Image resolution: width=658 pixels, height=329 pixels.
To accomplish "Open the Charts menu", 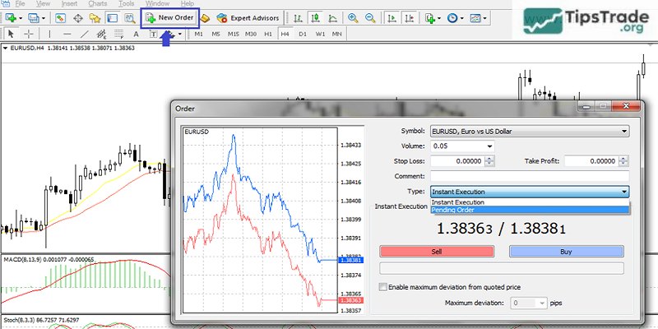I will click(97, 4).
